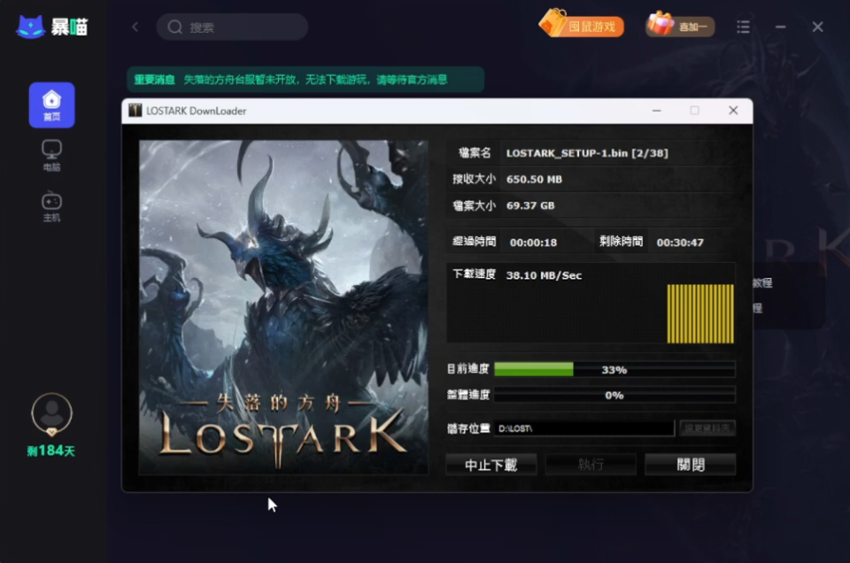Open the console games tab in the sidebar
Viewport: 850px width, 563px height.
tap(51, 206)
